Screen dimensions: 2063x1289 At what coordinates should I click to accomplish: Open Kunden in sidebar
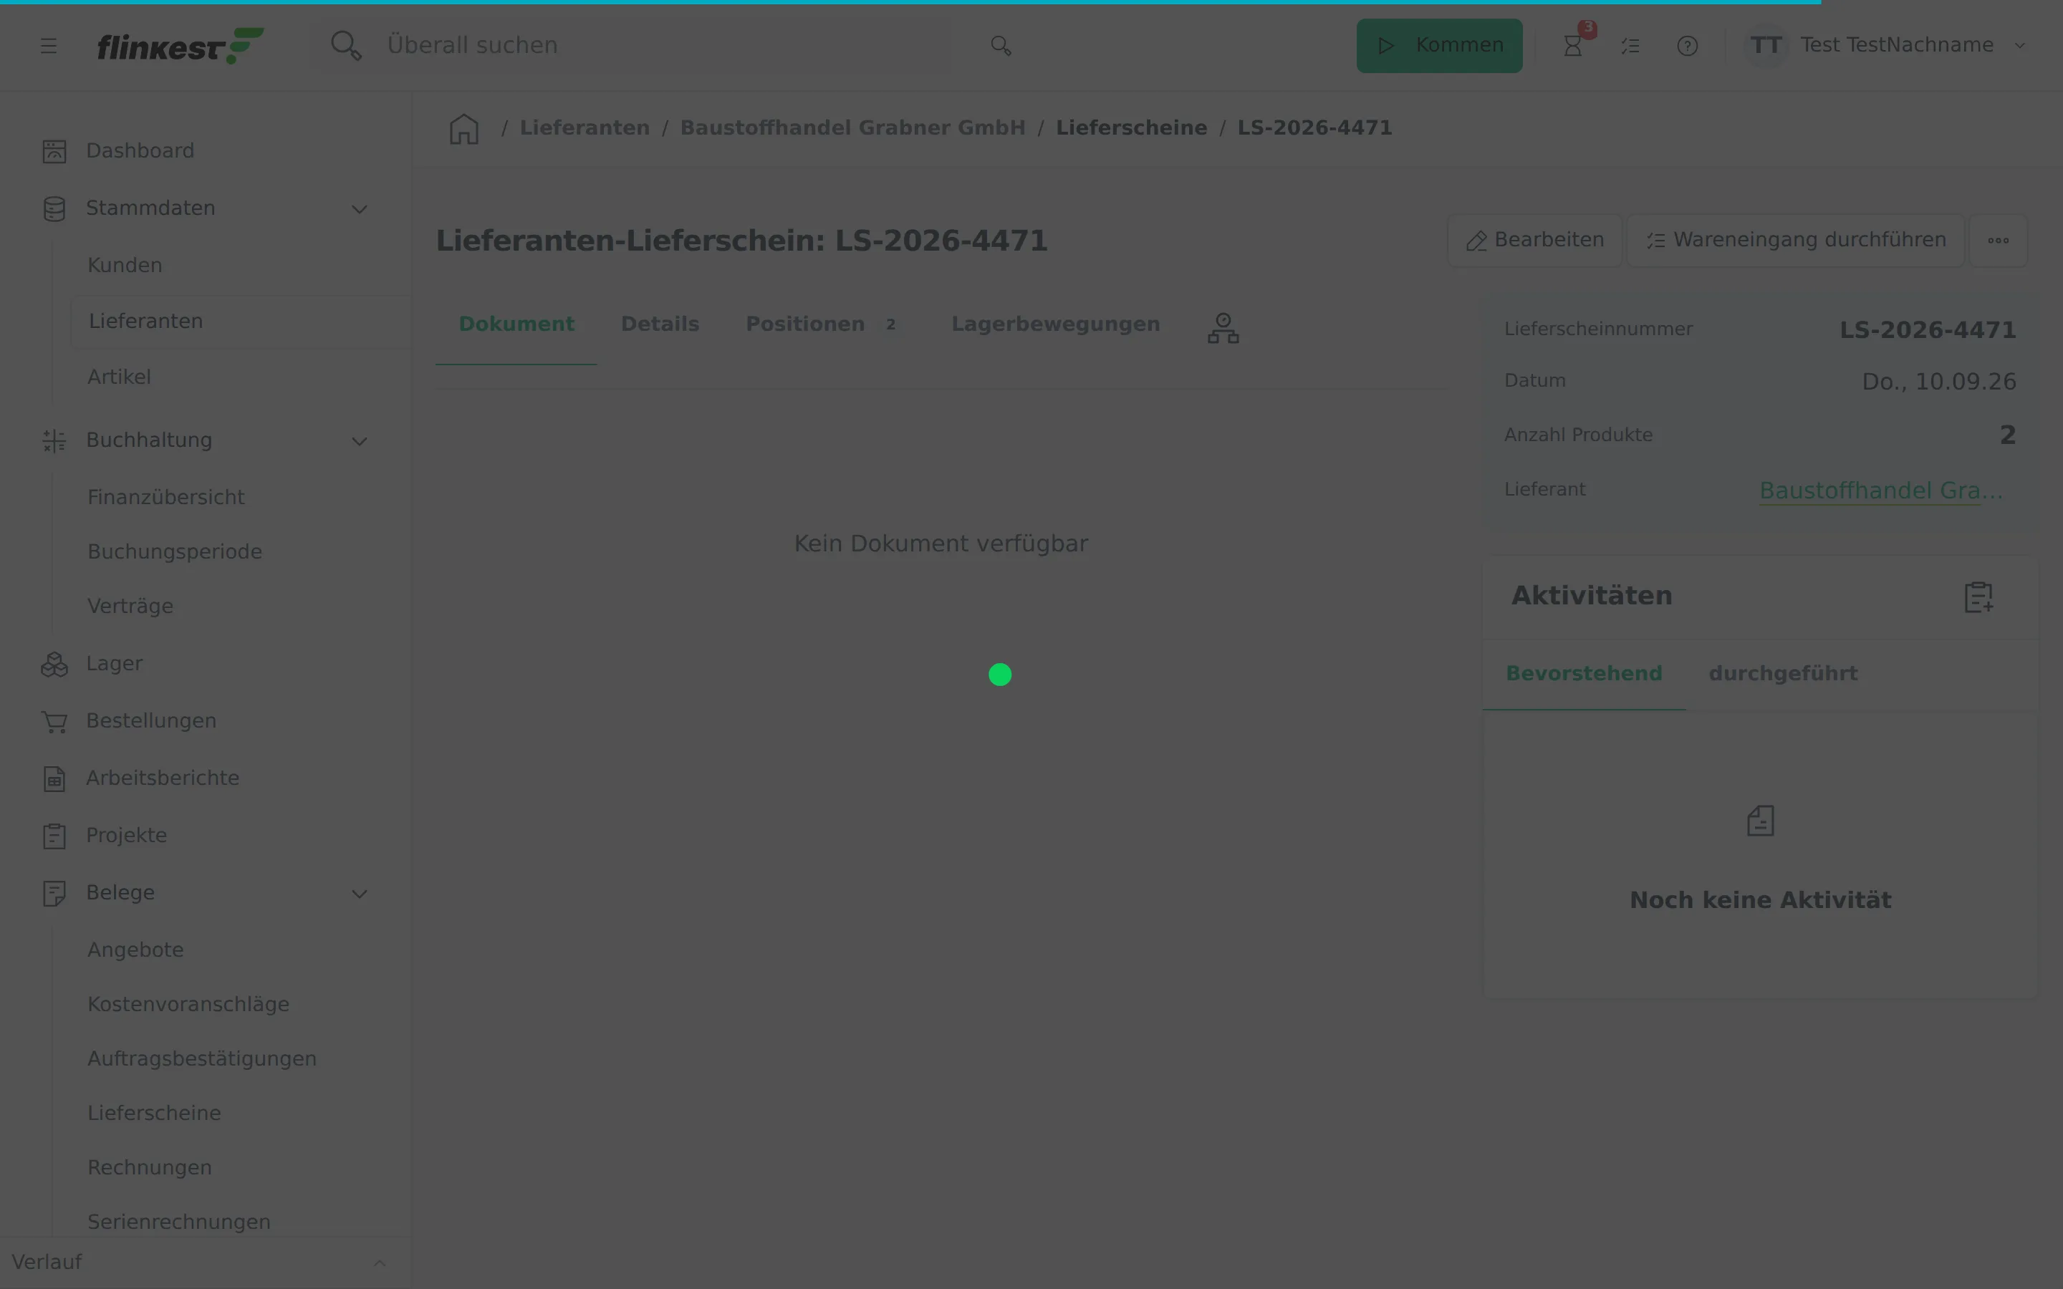tap(125, 265)
